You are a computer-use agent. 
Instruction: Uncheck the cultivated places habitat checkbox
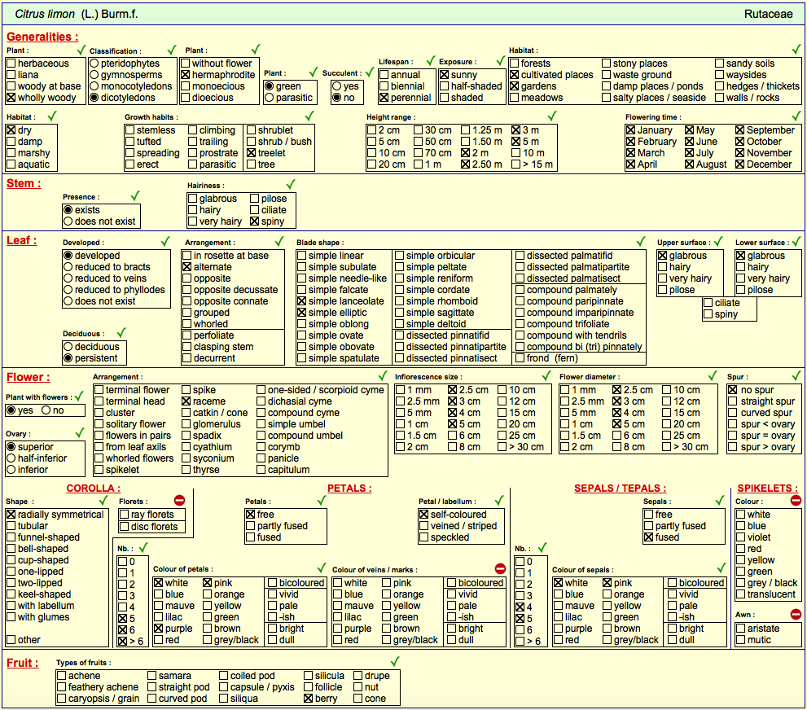tap(514, 75)
